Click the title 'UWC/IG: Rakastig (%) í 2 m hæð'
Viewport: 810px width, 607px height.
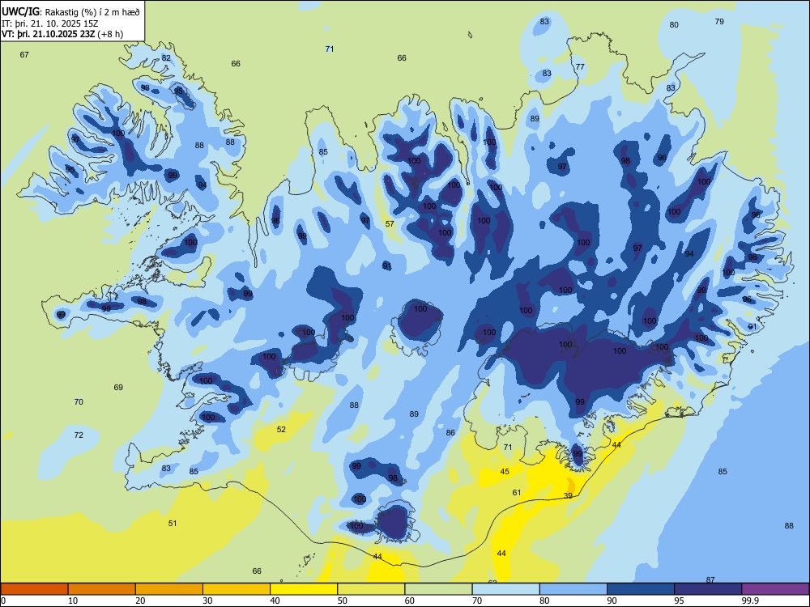point(70,11)
